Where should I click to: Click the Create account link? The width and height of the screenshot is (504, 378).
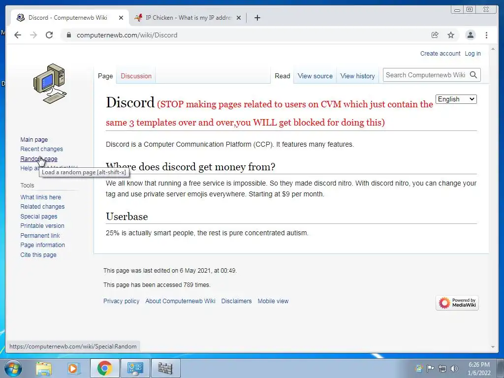click(440, 53)
